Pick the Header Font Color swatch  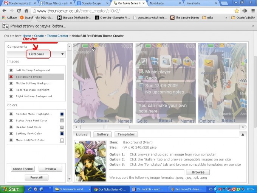(62, 127)
